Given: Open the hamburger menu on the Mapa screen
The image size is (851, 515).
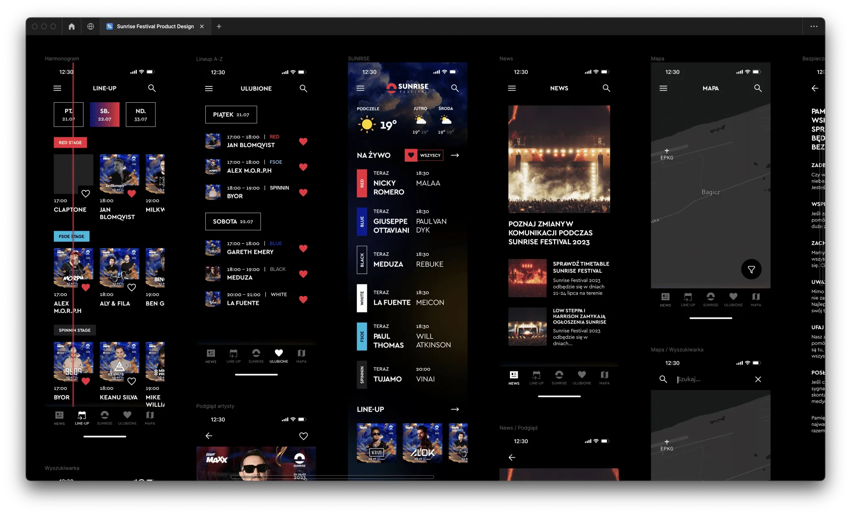Looking at the screenshot, I should click(x=664, y=88).
